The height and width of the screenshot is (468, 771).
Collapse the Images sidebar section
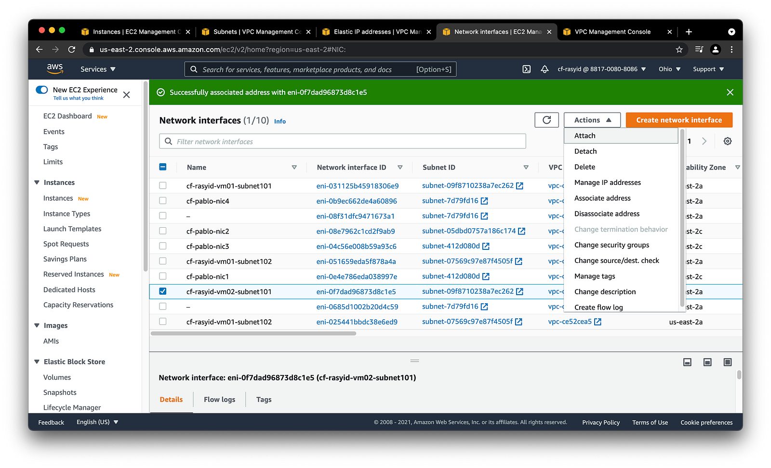coord(37,325)
